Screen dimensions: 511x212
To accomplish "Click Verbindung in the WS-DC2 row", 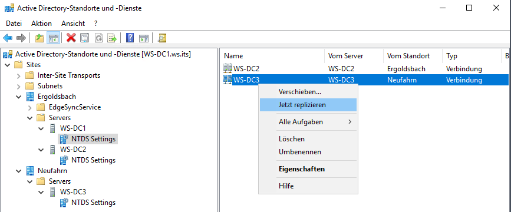I will [x=464, y=69].
